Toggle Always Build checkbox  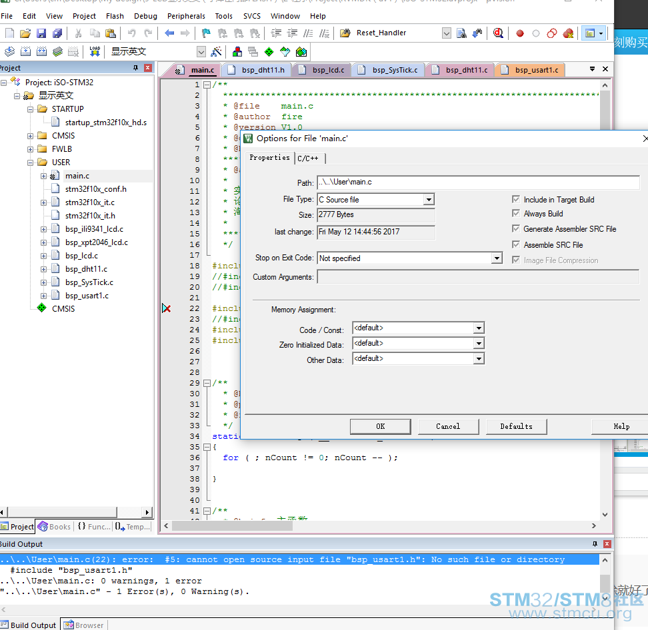point(516,213)
